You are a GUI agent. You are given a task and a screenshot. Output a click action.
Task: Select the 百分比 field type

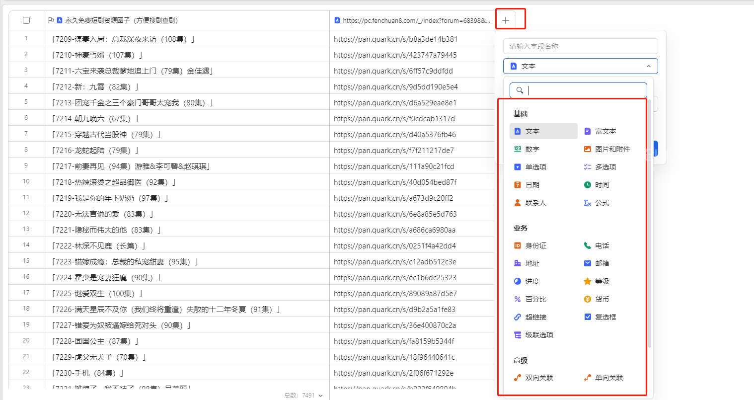(x=530, y=299)
